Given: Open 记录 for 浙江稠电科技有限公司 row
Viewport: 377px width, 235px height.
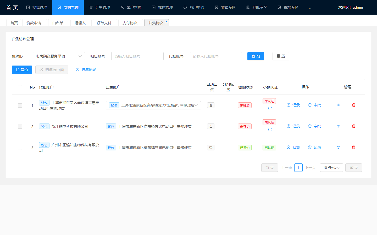Looking at the screenshot, I should click(x=293, y=126).
